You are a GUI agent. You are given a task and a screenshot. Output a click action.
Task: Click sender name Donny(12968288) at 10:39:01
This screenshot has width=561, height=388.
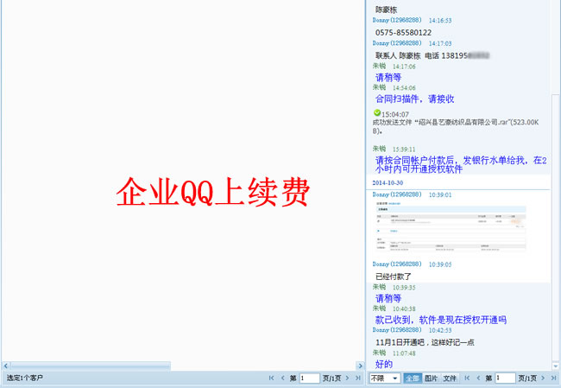(x=397, y=194)
